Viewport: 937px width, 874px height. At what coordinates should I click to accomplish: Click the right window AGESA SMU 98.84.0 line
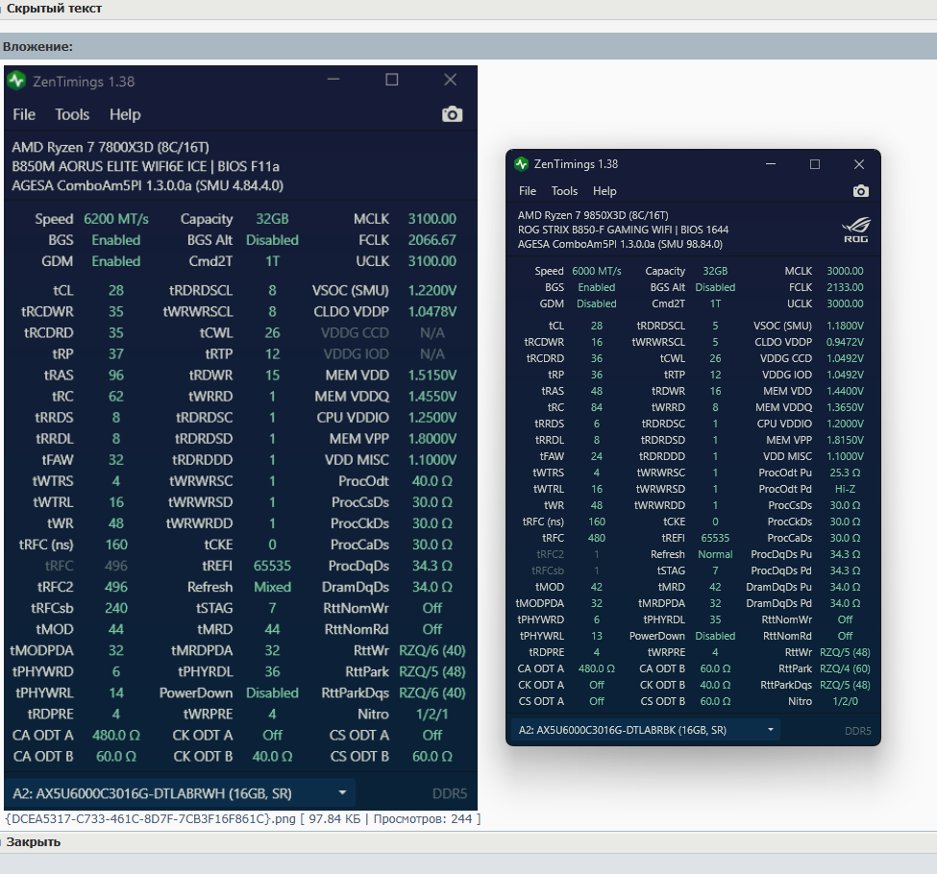point(620,244)
